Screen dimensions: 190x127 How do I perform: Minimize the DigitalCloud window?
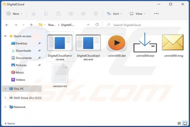pos(159,4)
